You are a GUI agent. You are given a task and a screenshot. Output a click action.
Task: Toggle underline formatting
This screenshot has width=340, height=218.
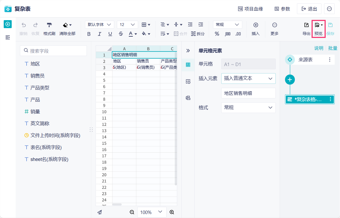coord(110,34)
